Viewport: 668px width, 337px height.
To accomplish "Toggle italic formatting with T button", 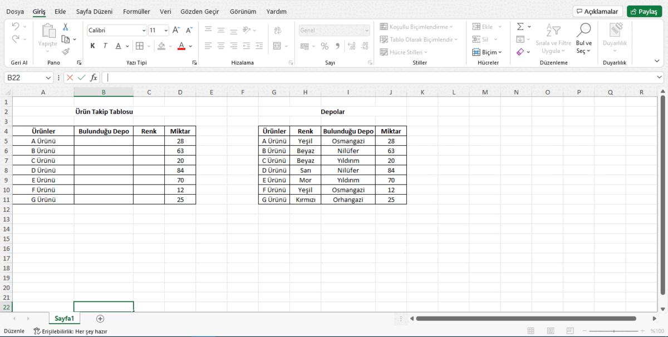I will coord(105,46).
